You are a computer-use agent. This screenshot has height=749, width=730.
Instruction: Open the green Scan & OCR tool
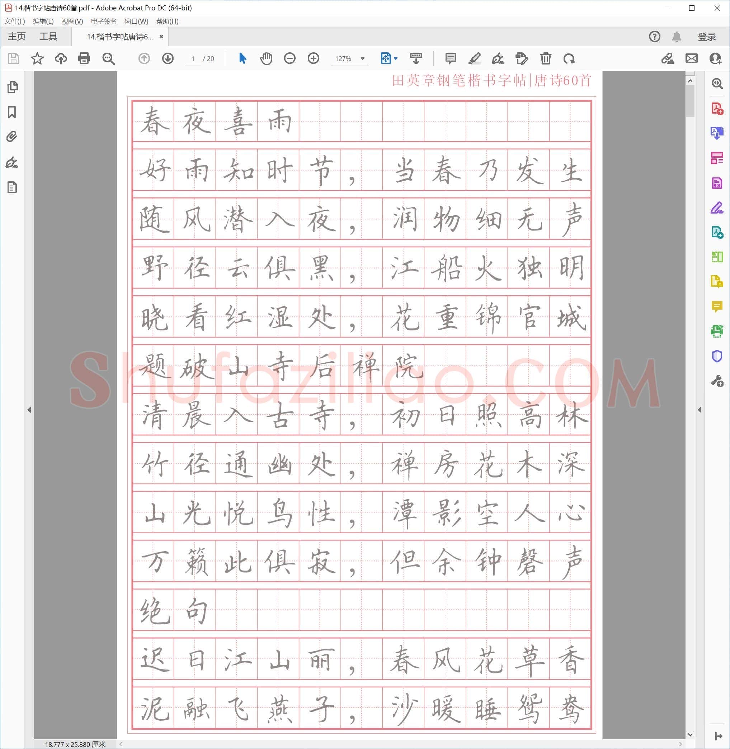717,331
